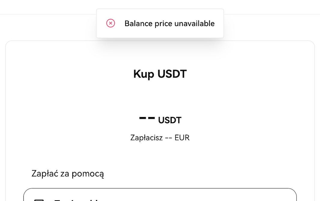This screenshot has height=201, width=320.
Task: Click the double-dash before EUR
Action: point(169,138)
